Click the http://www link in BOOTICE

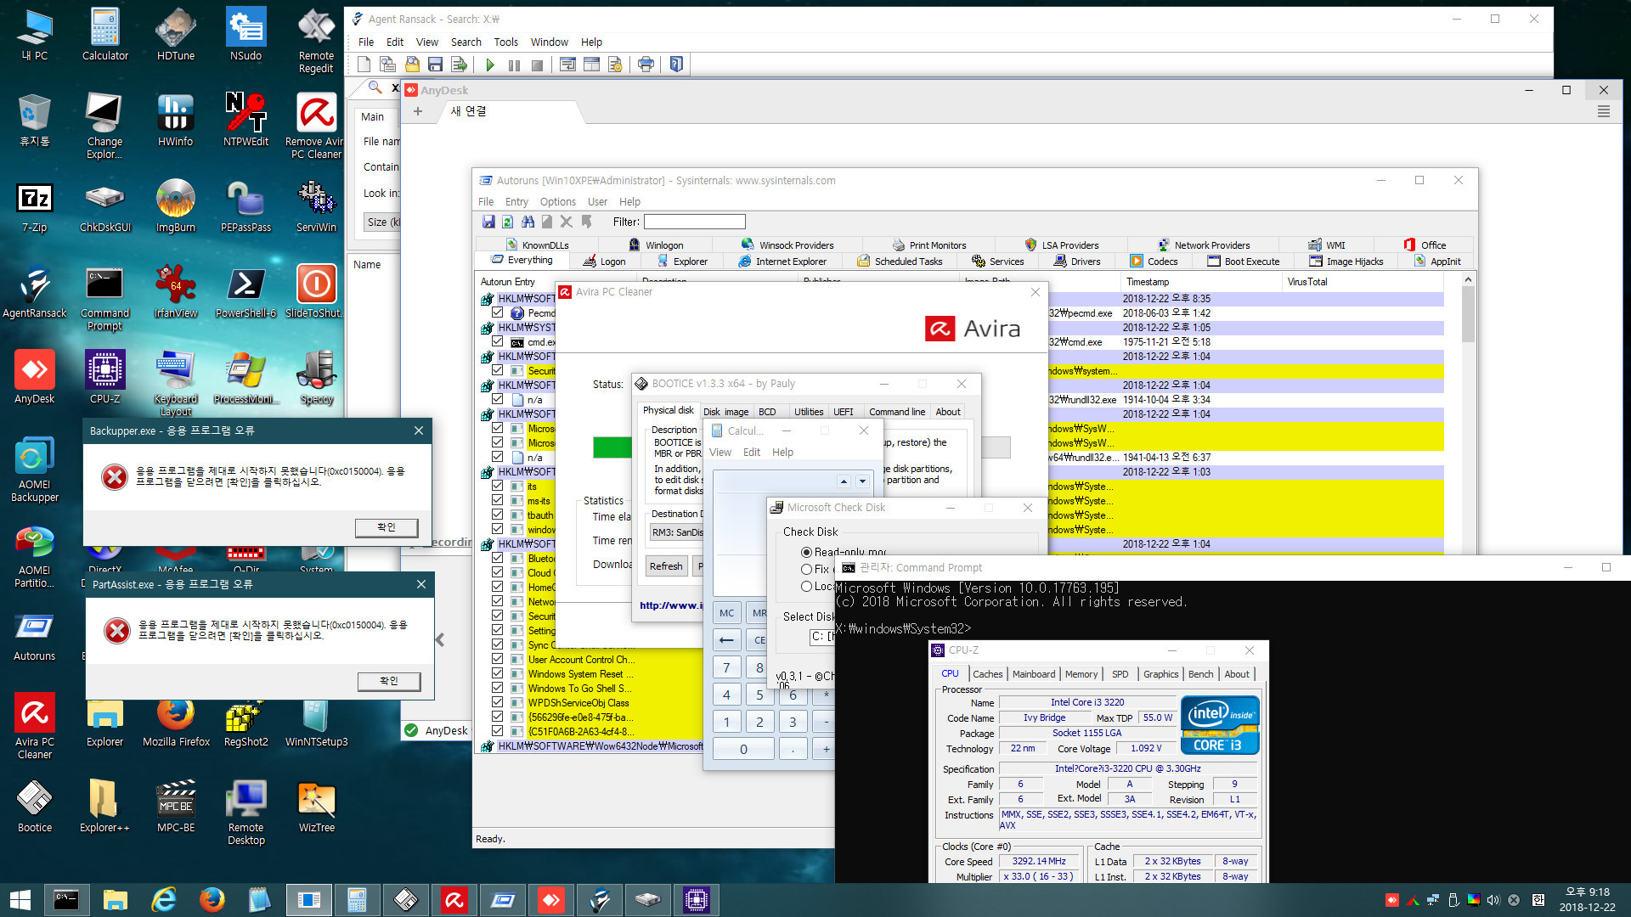click(x=670, y=605)
